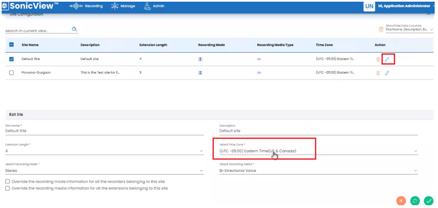
Task: Click the green reset button
Action: click(x=415, y=201)
